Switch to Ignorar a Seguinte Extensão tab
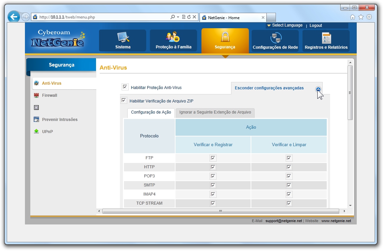 [215, 112]
